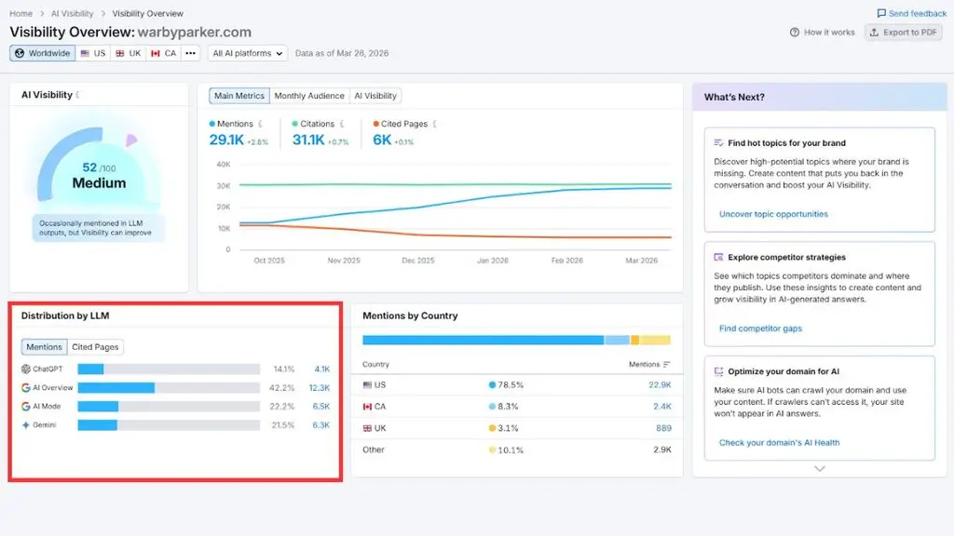This screenshot has height=536, width=954.
Task: Switch to the AI Visibility chart tab
Action: [375, 96]
